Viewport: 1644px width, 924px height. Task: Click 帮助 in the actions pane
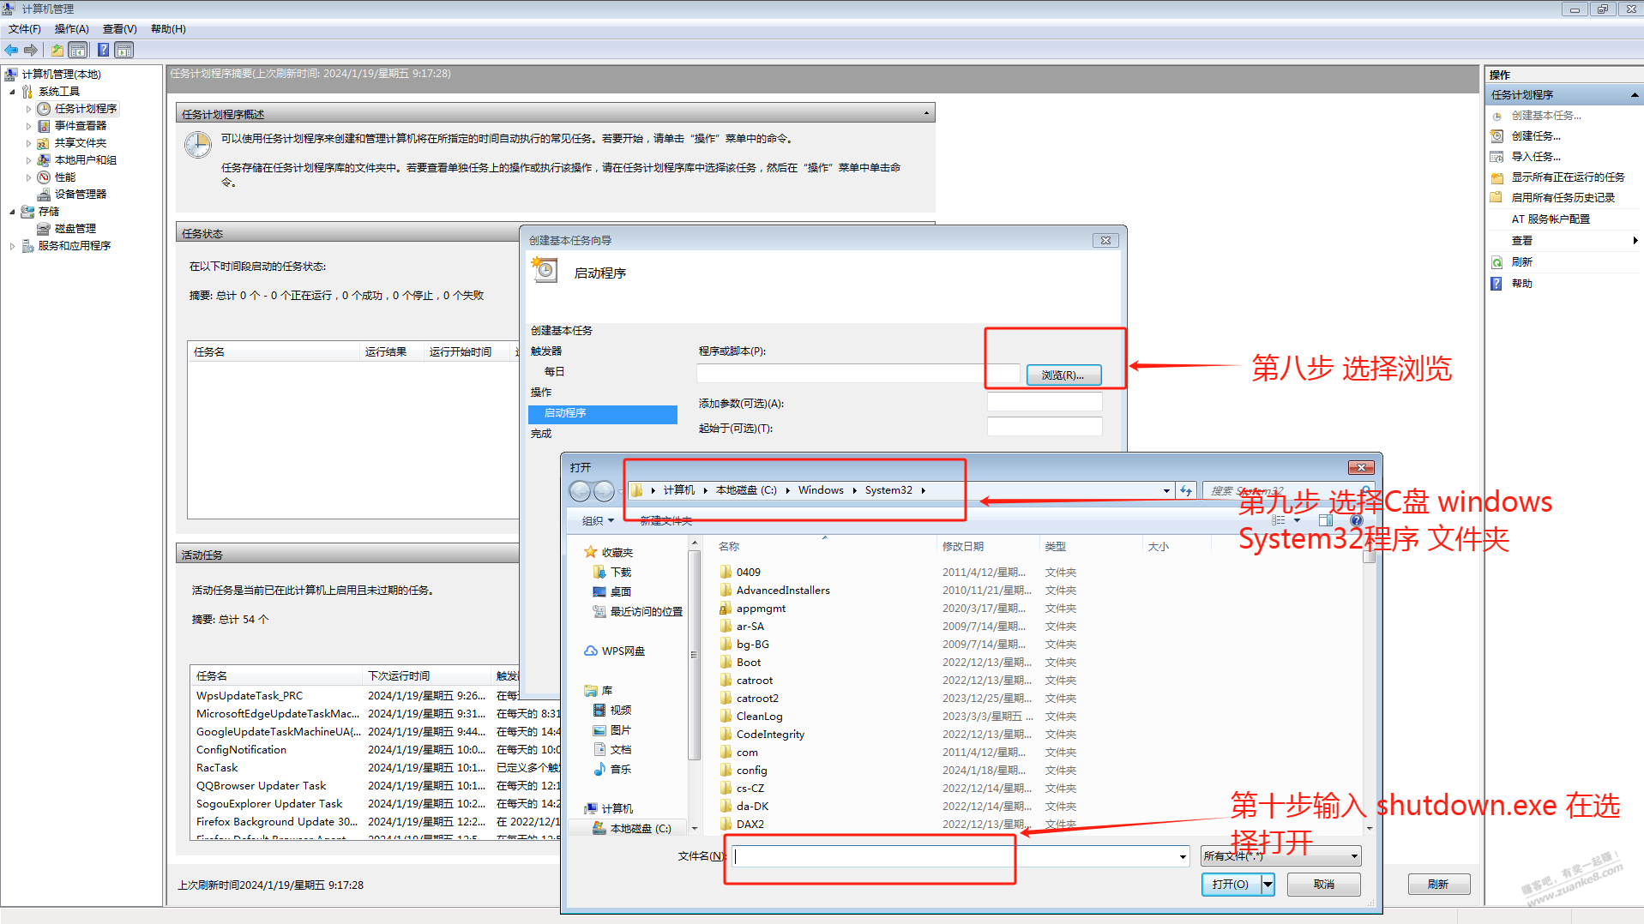click(1521, 284)
